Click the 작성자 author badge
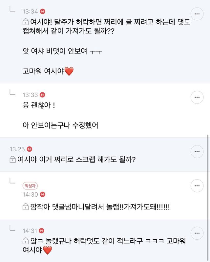This screenshot has width=210, height=262. pos(30,186)
